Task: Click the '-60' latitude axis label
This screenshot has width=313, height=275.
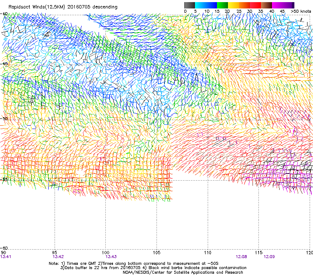Action: point(4,248)
